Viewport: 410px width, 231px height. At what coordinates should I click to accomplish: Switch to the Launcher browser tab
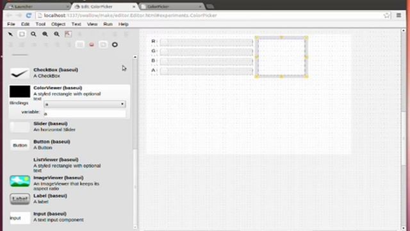38,6
